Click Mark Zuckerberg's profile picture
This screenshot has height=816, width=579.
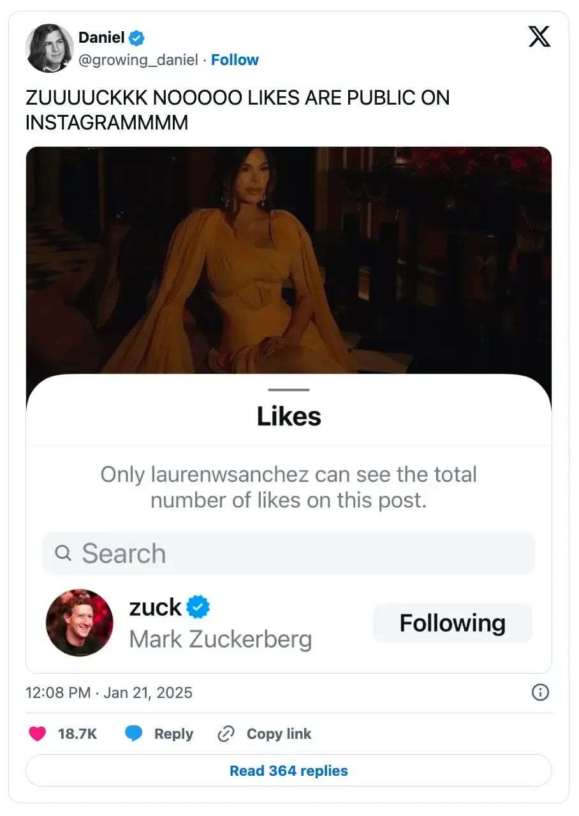click(x=80, y=623)
